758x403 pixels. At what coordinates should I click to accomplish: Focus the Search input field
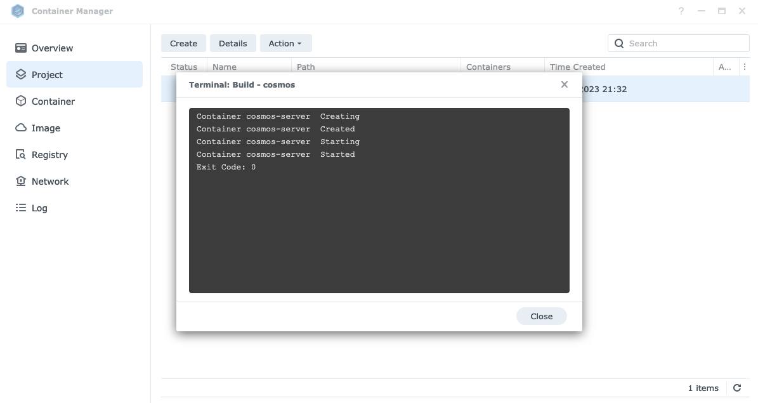(x=685, y=44)
